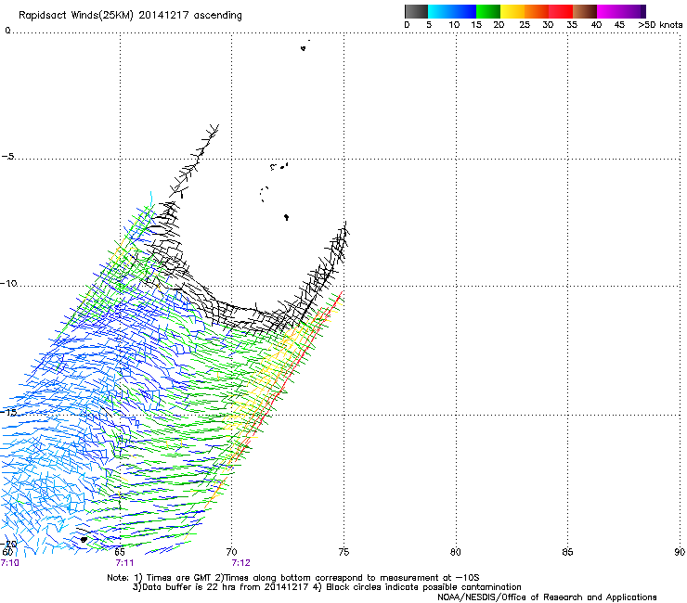The image size is (687, 603).
Task: Click longitude label '90'
Action: pyautogui.click(x=680, y=552)
